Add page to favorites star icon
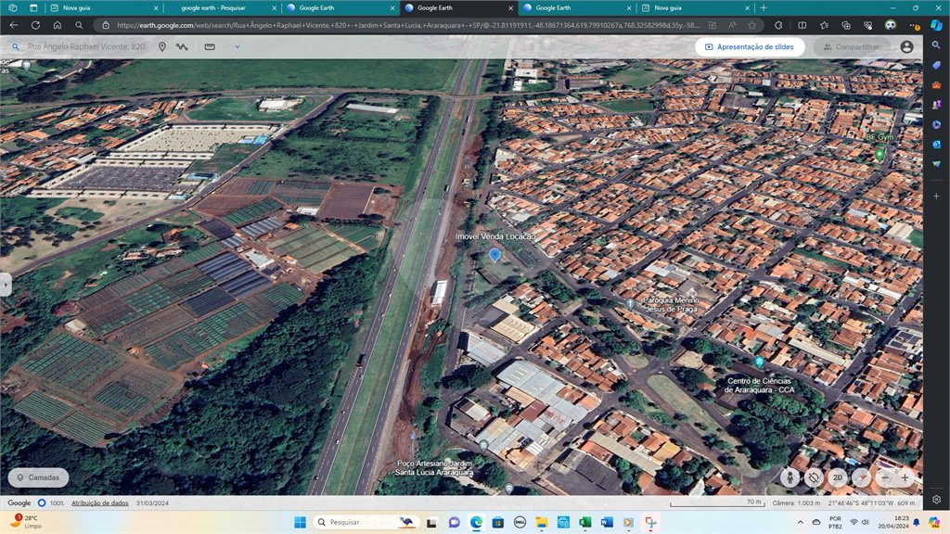This screenshot has width=950, height=534. pyautogui.click(x=751, y=25)
